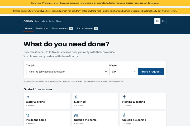Go to the Home tab
The height and width of the screenshot is (126, 190).
(28, 29)
